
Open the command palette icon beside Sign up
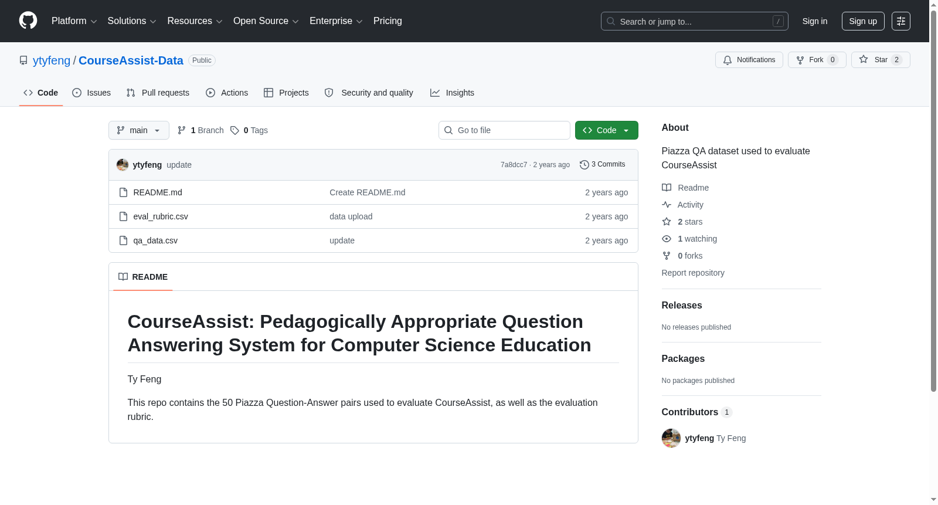[x=901, y=21]
